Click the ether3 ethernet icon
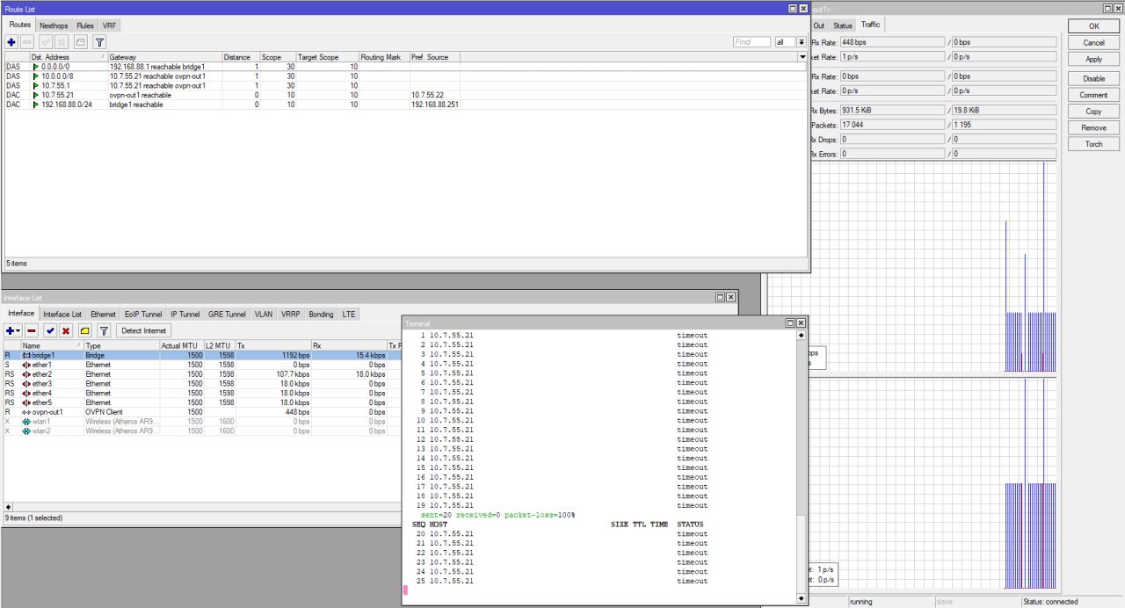This screenshot has width=1125, height=608. (26, 384)
